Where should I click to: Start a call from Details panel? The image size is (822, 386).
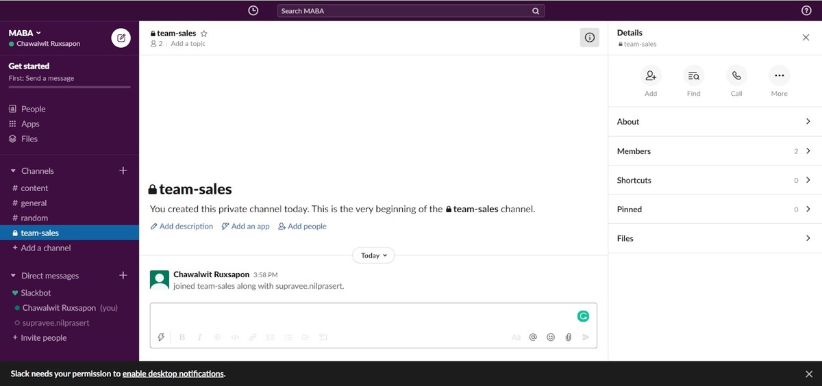(736, 75)
